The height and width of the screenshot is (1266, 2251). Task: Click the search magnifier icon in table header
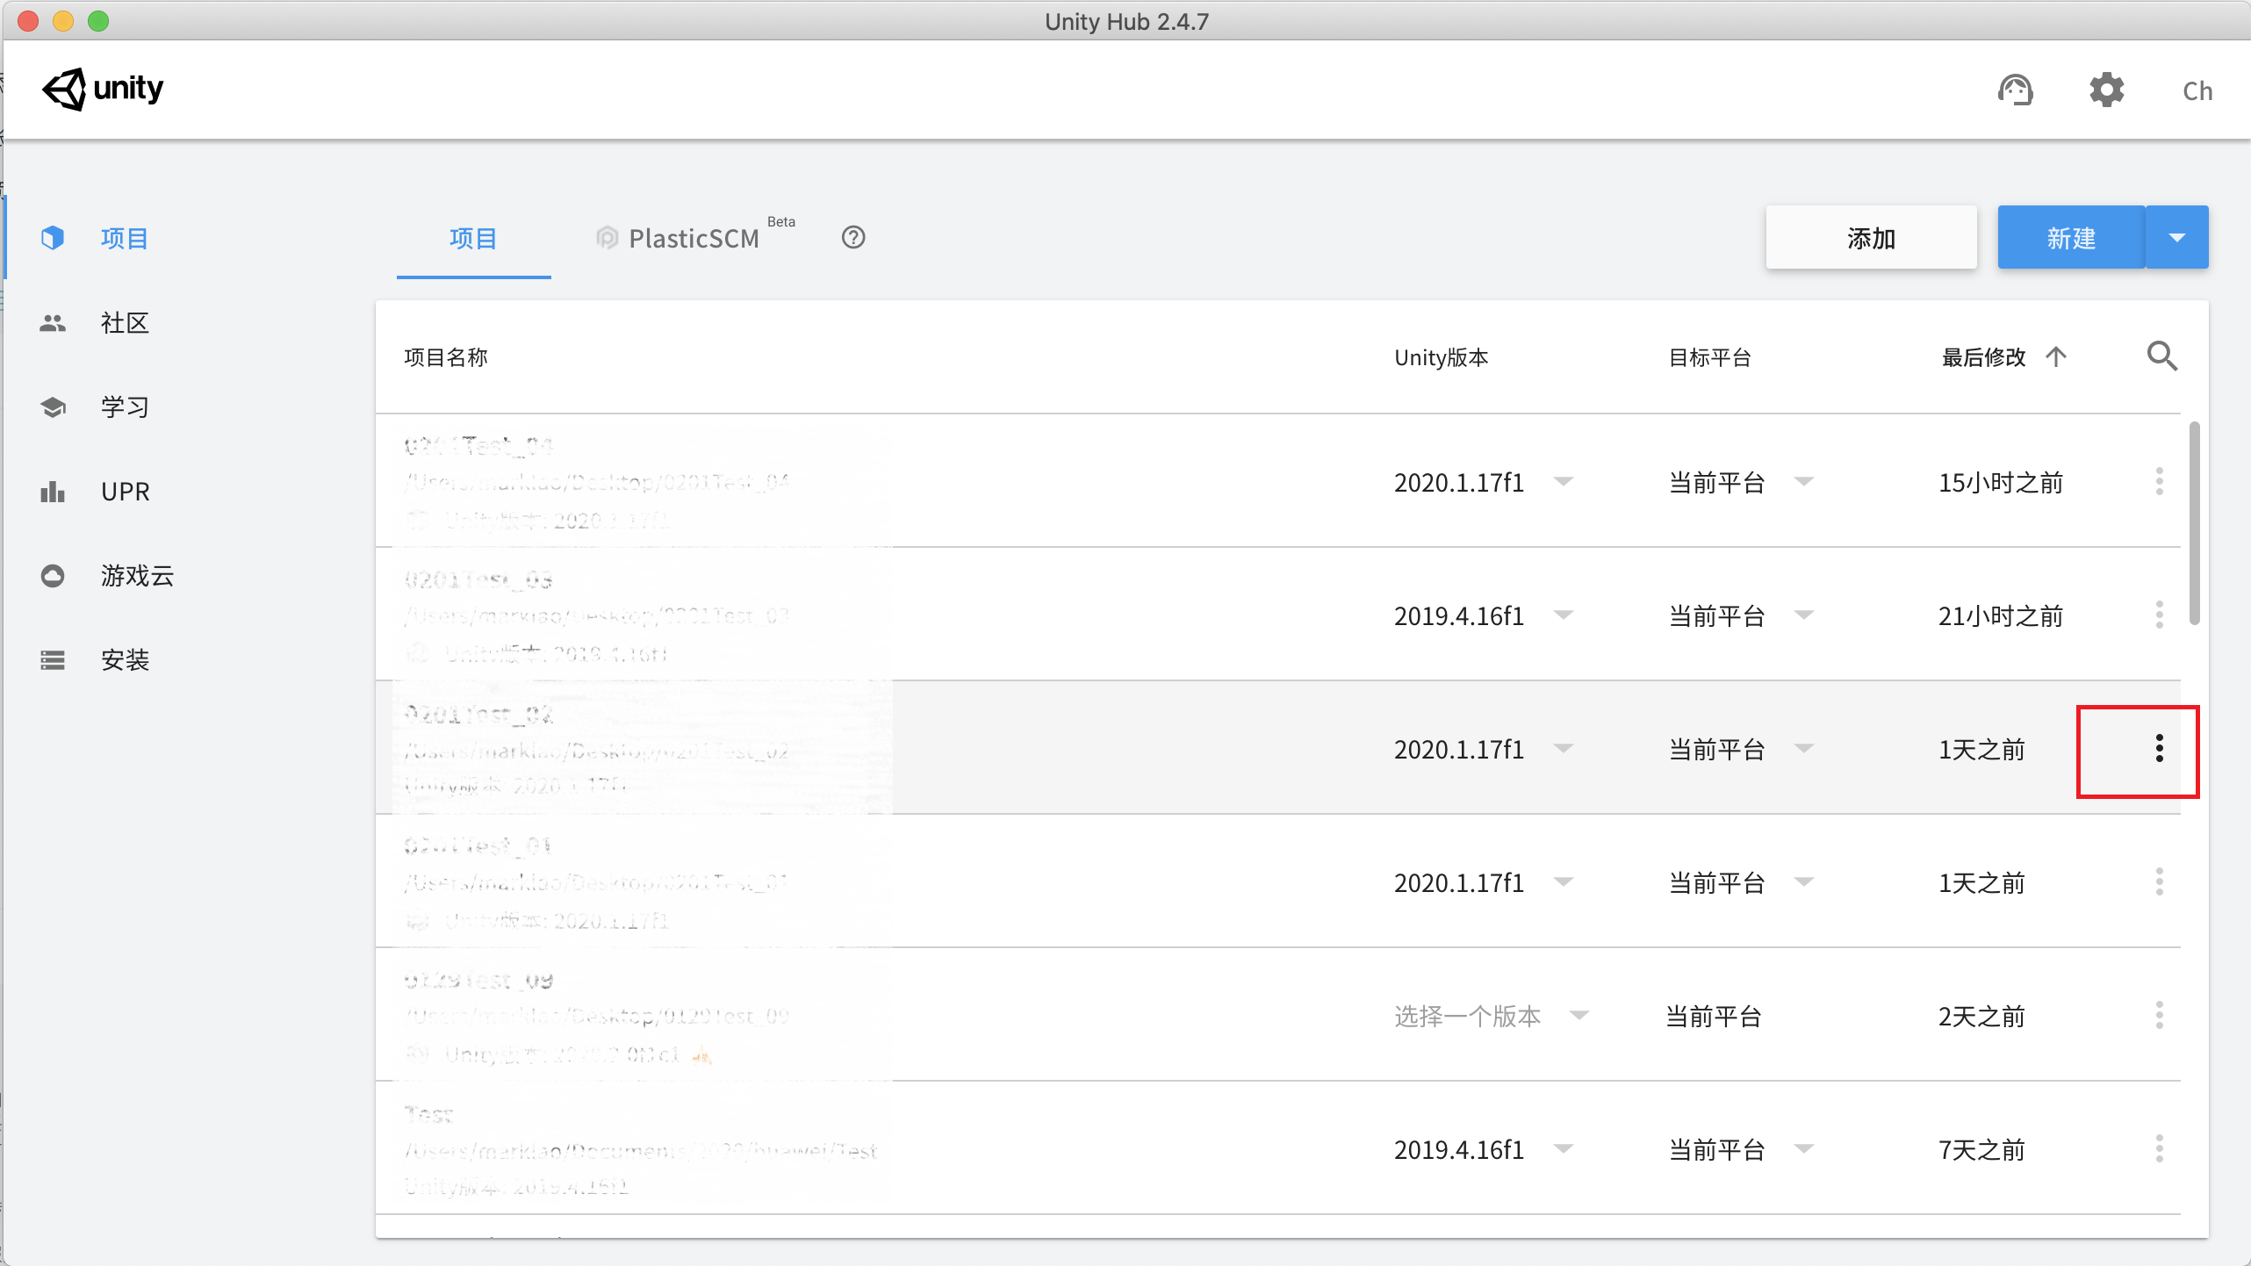2161,356
